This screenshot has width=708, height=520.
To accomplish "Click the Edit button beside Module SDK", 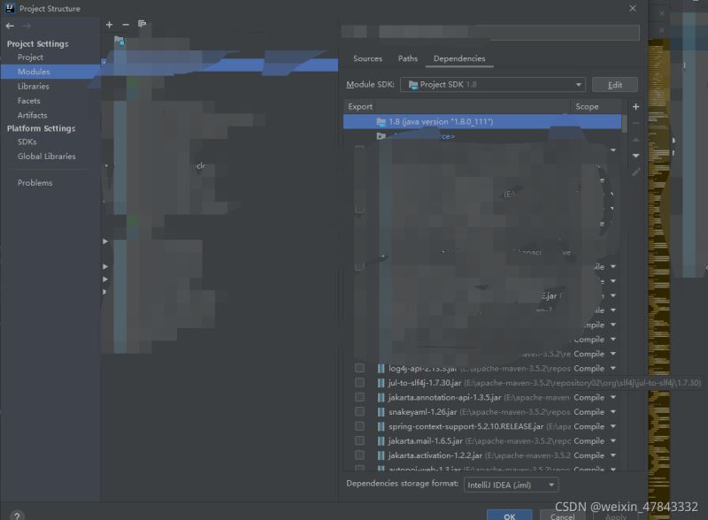I will click(614, 85).
